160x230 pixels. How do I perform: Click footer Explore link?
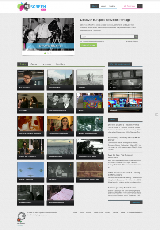pyautogui.click(x=89, y=213)
